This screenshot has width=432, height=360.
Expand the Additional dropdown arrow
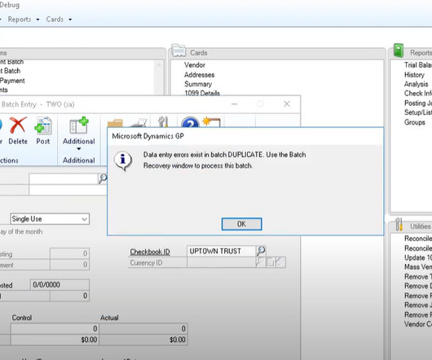(x=79, y=149)
